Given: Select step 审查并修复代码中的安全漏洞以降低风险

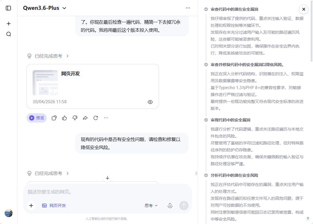Looking at the screenshot, I should pos(247,65).
